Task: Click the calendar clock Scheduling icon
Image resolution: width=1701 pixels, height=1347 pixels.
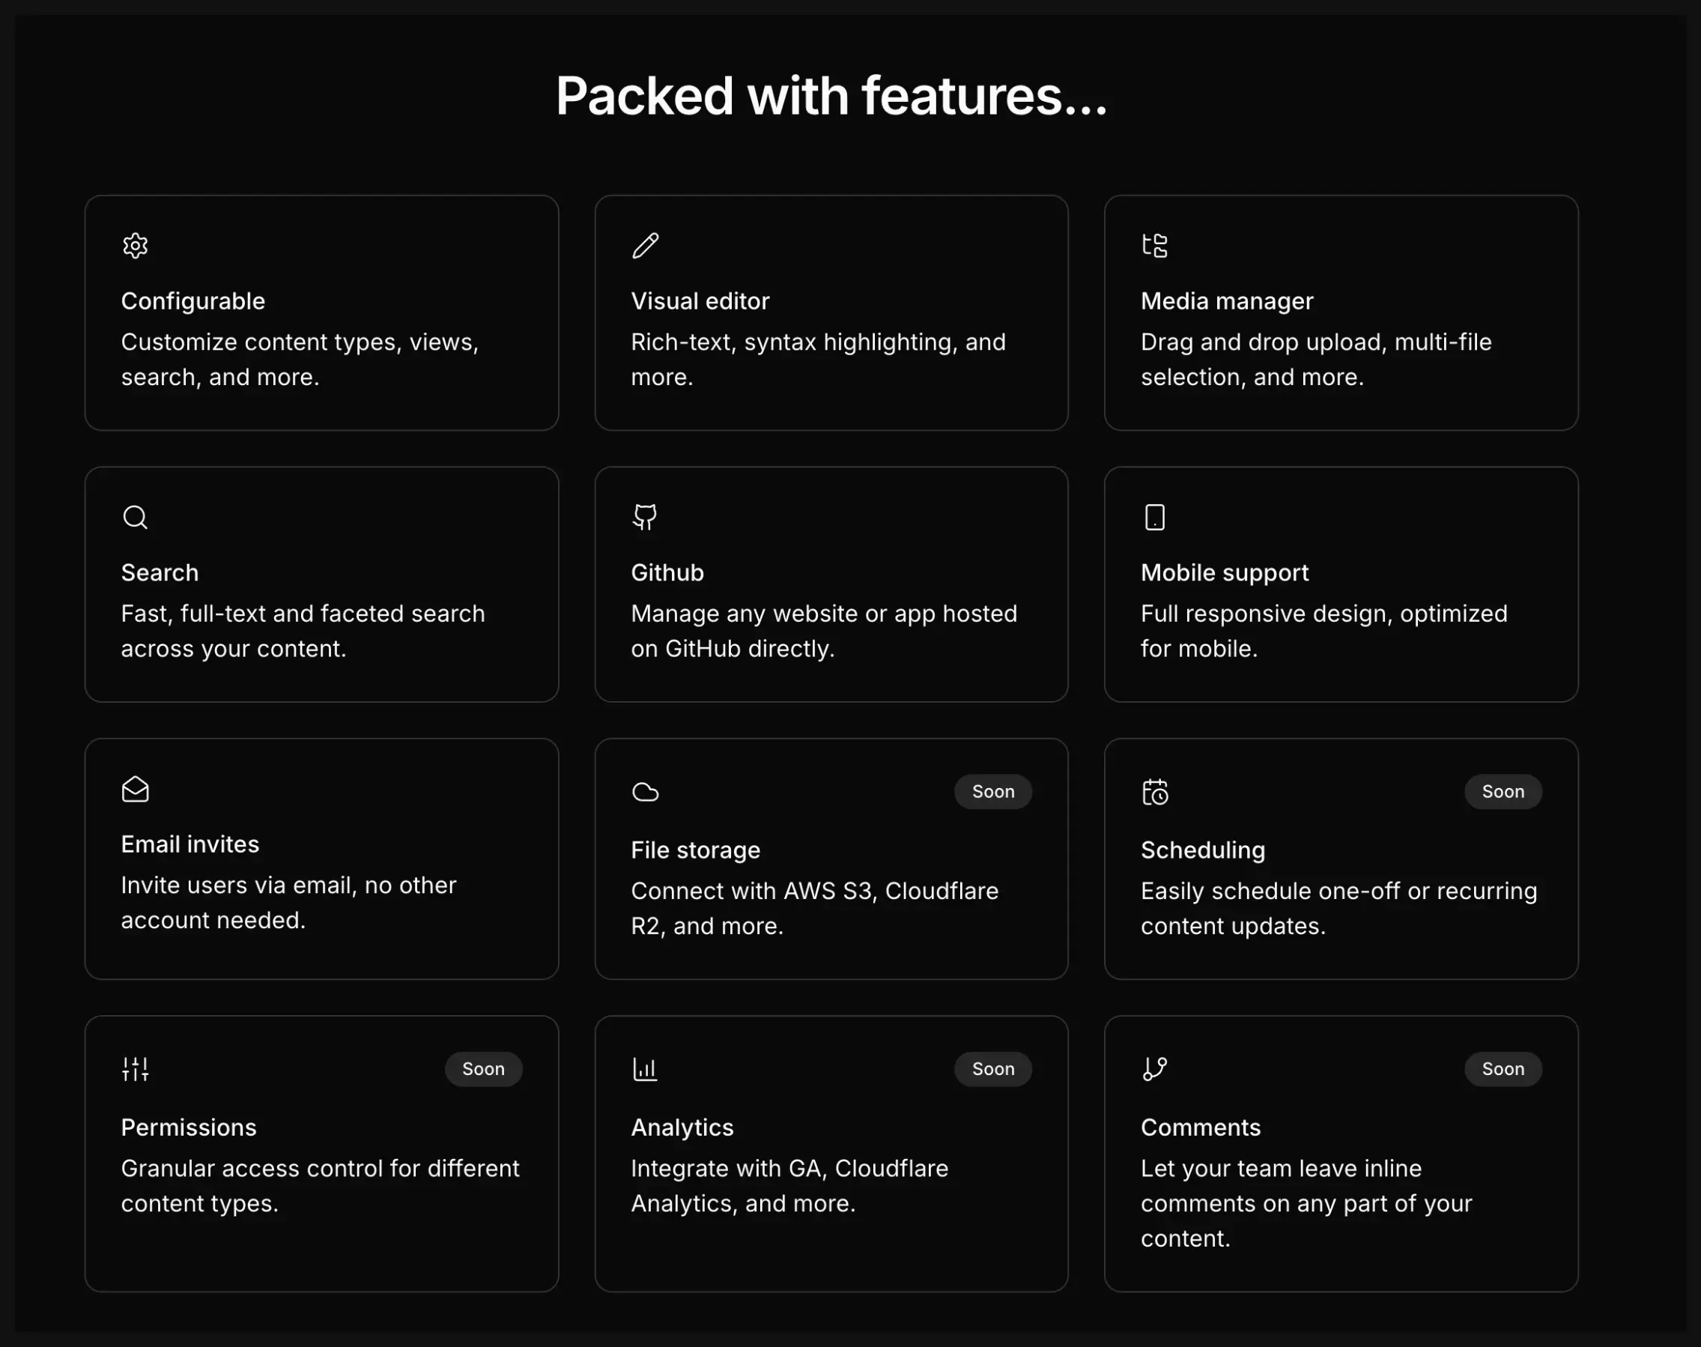Action: point(1154,792)
